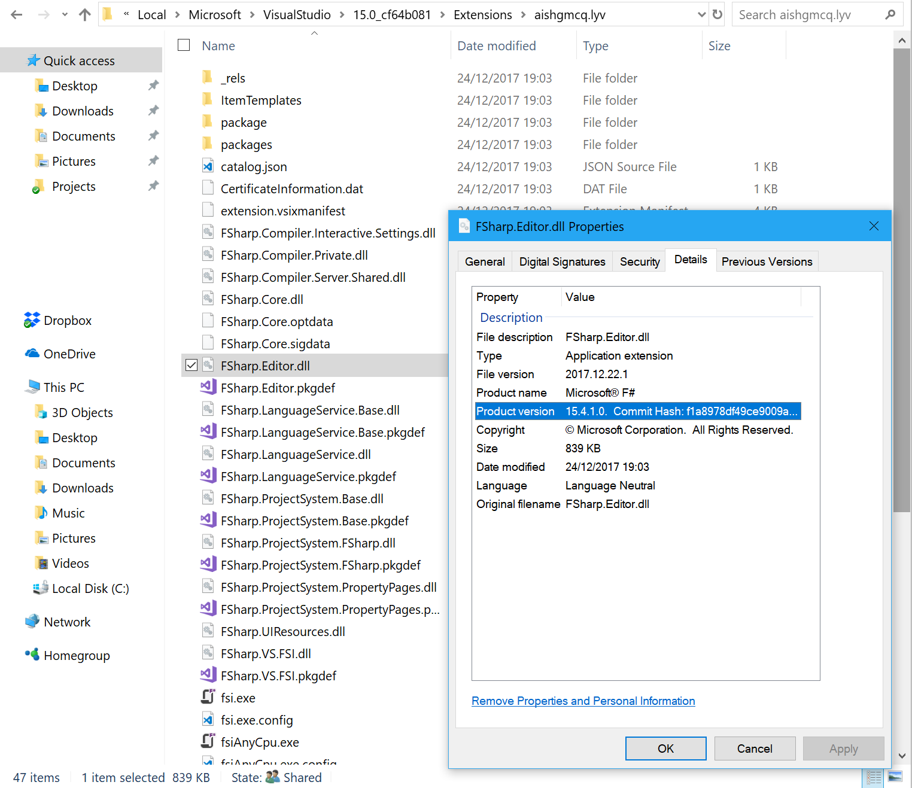Open the Previous Versions tab
912x788 pixels.
pyautogui.click(x=767, y=261)
